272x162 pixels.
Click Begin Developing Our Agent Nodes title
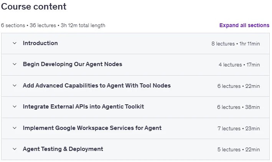coord(73,64)
